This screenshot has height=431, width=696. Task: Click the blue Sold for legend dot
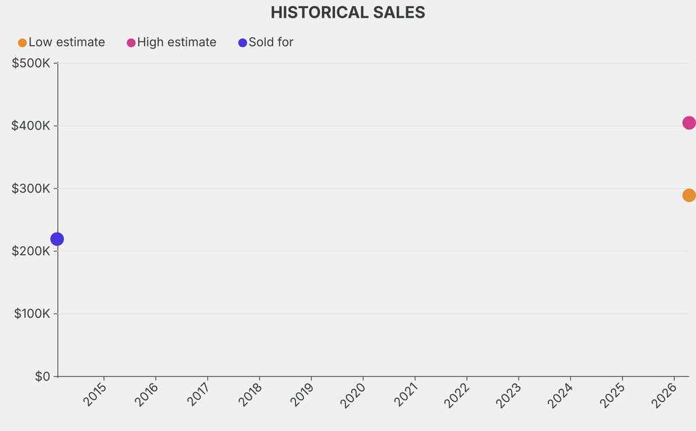click(x=243, y=43)
